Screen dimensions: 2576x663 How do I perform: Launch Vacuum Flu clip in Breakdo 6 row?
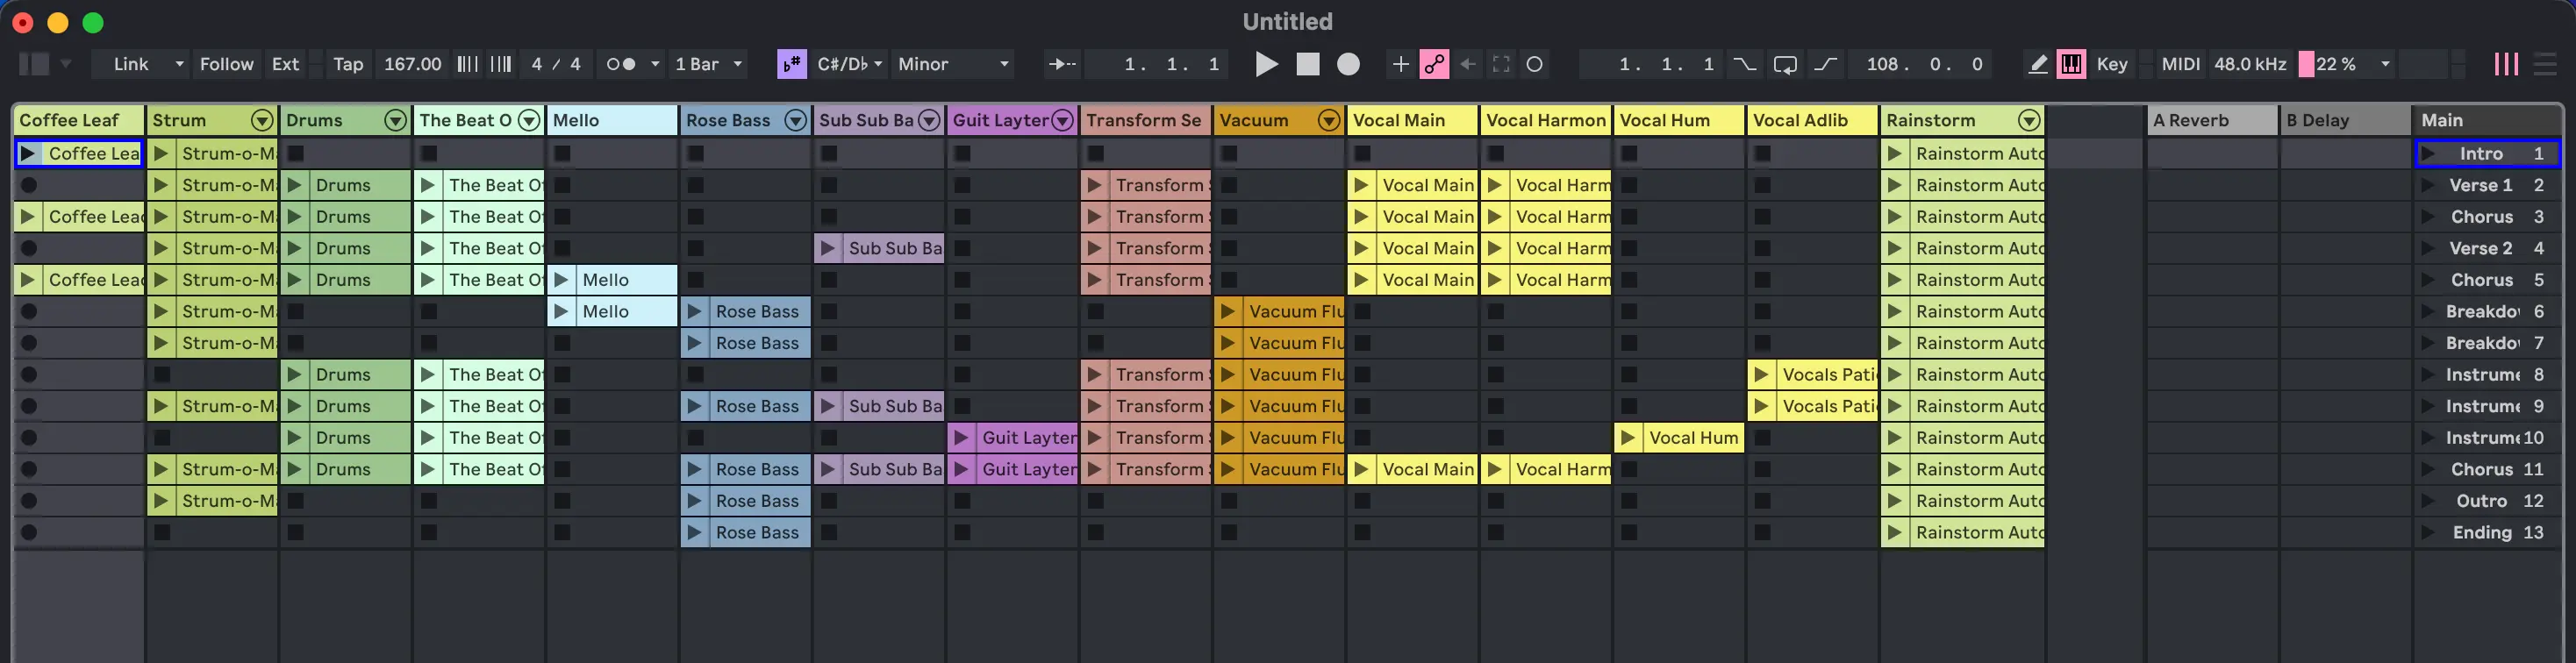pyautogui.click(x=1227, y=311)
